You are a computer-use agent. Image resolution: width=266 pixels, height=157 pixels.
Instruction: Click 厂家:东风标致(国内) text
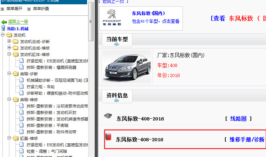181,55
